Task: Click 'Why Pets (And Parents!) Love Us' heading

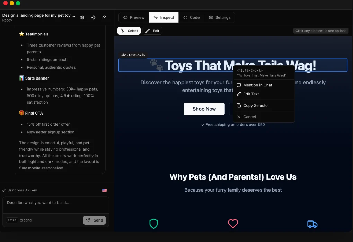Action: tap(233, 177)
